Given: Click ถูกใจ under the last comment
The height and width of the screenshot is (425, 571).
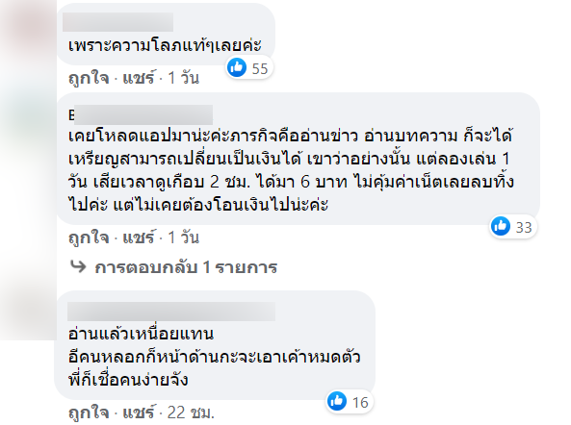Looking at the screenshot, I should 89,412.
